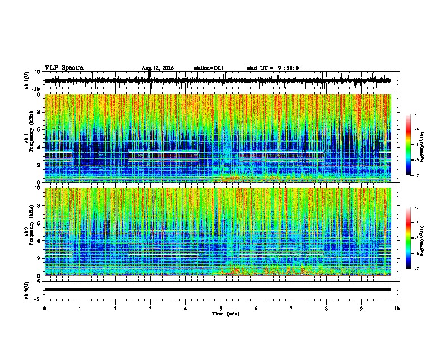Click the '5' tick on ch.3(V) axis
Screen dimensions: 447x346
[x=39, y=282]
